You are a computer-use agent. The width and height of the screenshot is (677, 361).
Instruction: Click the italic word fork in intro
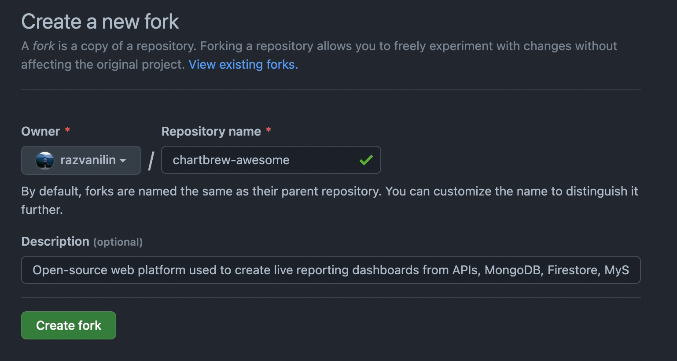pyautogui.click(x=44, y=46)
